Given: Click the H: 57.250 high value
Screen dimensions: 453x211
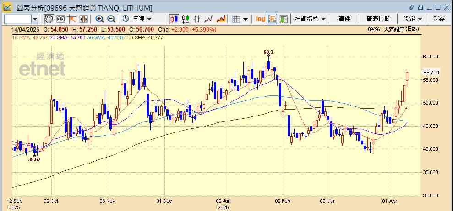Looking at the screenshot, I should 84,29.
